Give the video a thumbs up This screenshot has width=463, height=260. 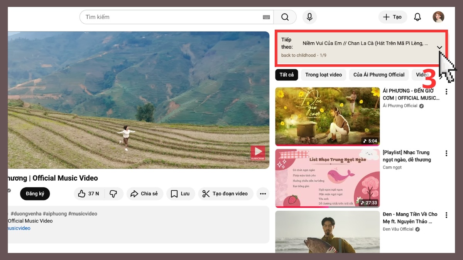click(x=82, y=194)
